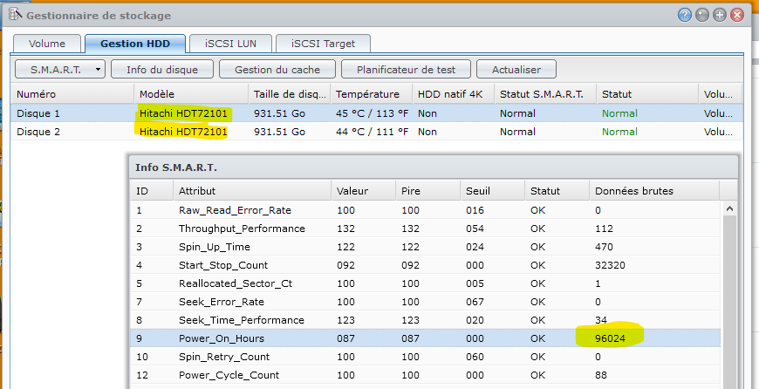Click the S.M.A.R.T. list scroll up arrow

coord(729,209)
